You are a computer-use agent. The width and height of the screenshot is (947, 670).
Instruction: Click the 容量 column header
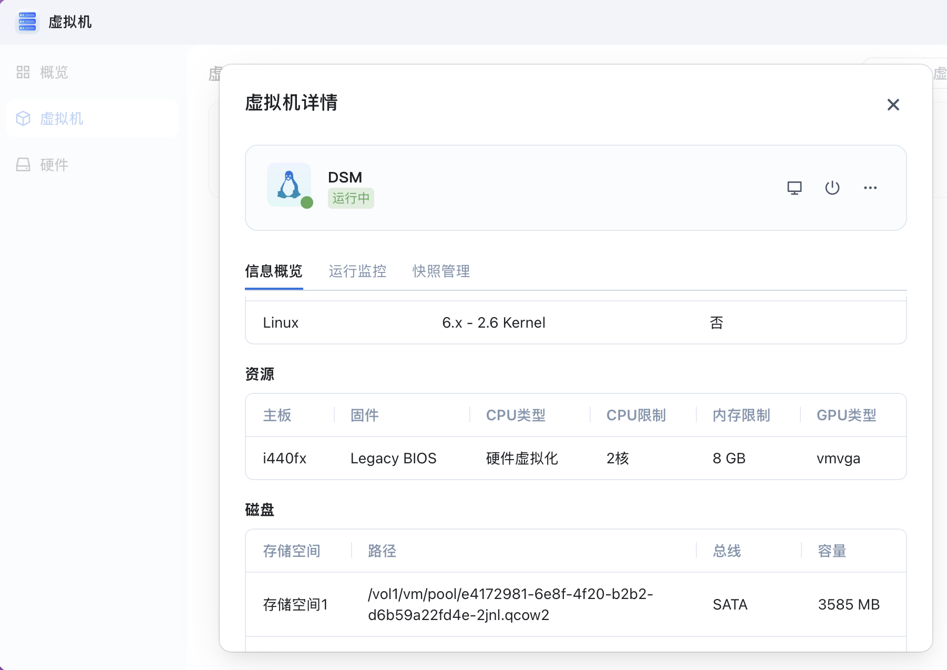pyautogui.click(x=832, y=551)
